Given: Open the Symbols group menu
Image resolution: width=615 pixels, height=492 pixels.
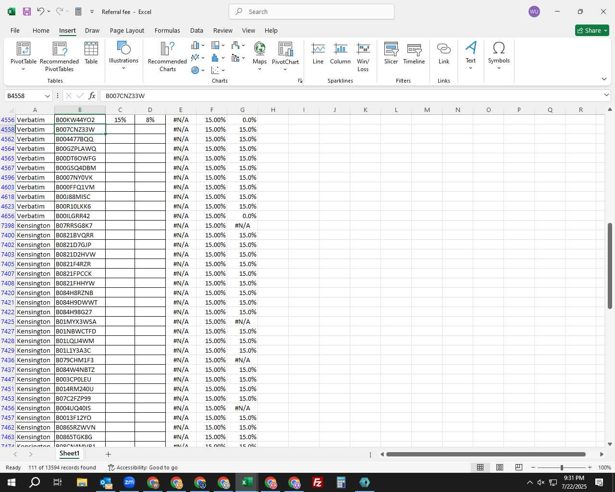Looking at the screenshot, I should pyautogui.click(x=499, y=56).
